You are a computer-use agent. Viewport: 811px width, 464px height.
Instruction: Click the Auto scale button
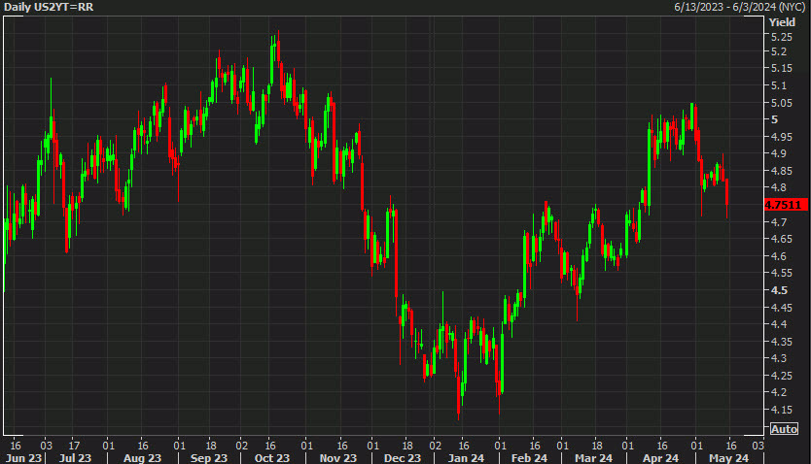pyautogui.click(x=784, y=429)
